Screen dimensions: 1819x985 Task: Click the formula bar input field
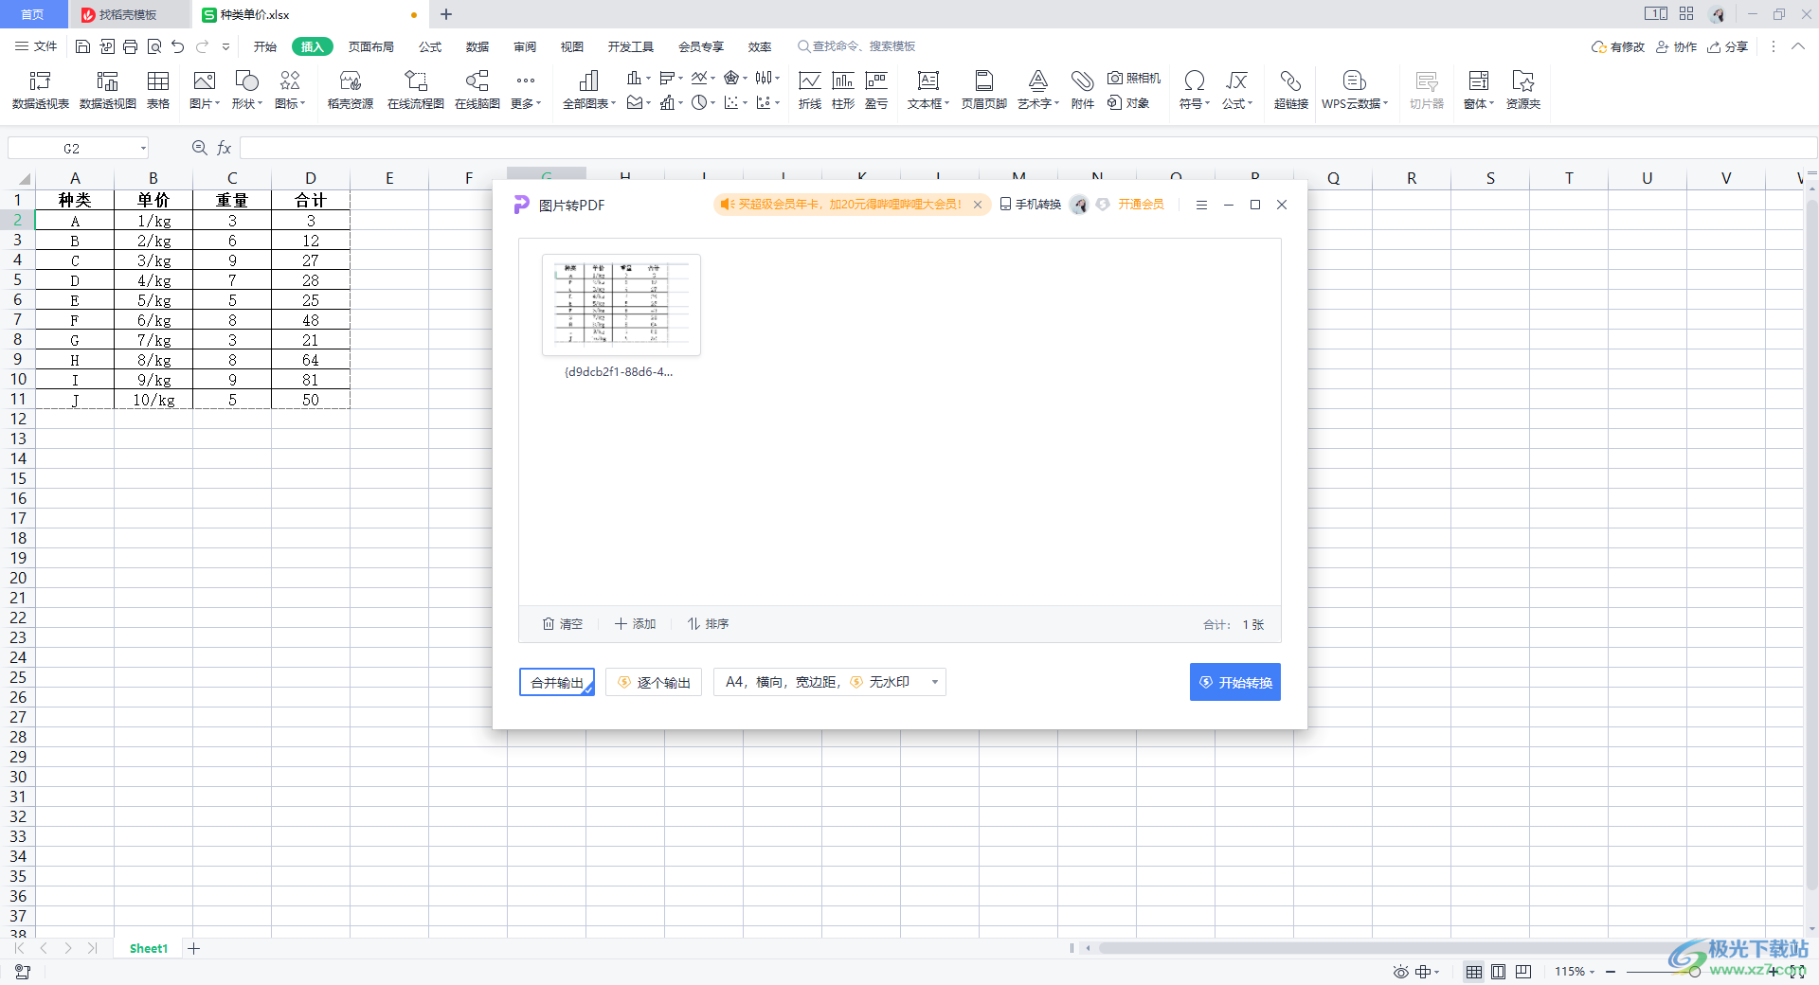1028,149
